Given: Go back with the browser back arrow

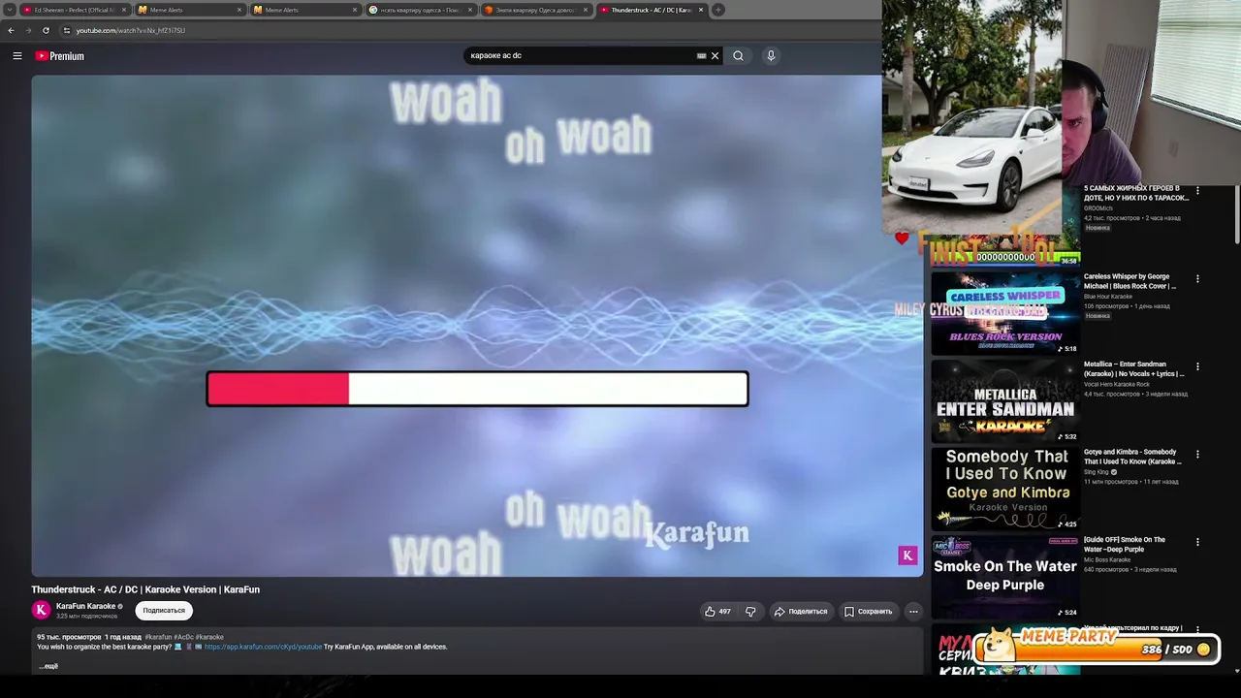Looking at the screenshot, I should pos(12,30).
